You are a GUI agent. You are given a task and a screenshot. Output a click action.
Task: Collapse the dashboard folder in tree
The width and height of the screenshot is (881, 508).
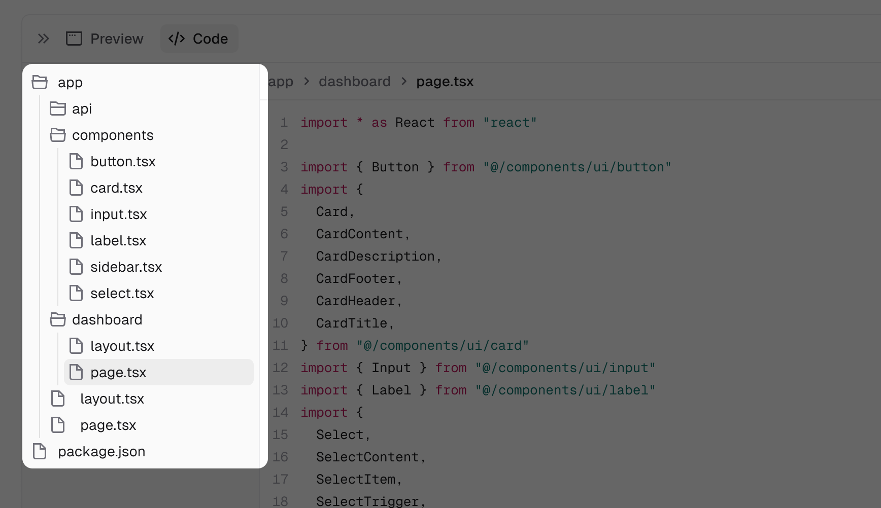click(x=107, y=319)
